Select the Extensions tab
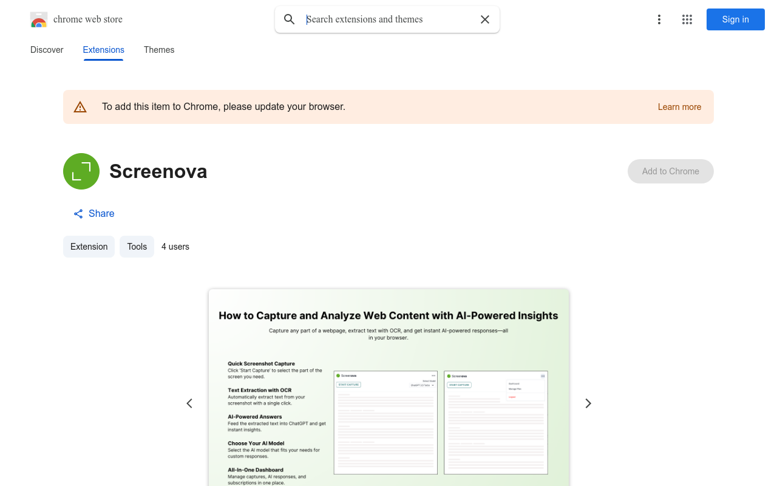The image size is (777, 486). 104,50
